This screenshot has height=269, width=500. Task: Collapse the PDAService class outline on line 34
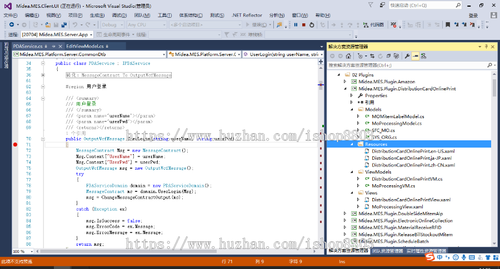43,64
